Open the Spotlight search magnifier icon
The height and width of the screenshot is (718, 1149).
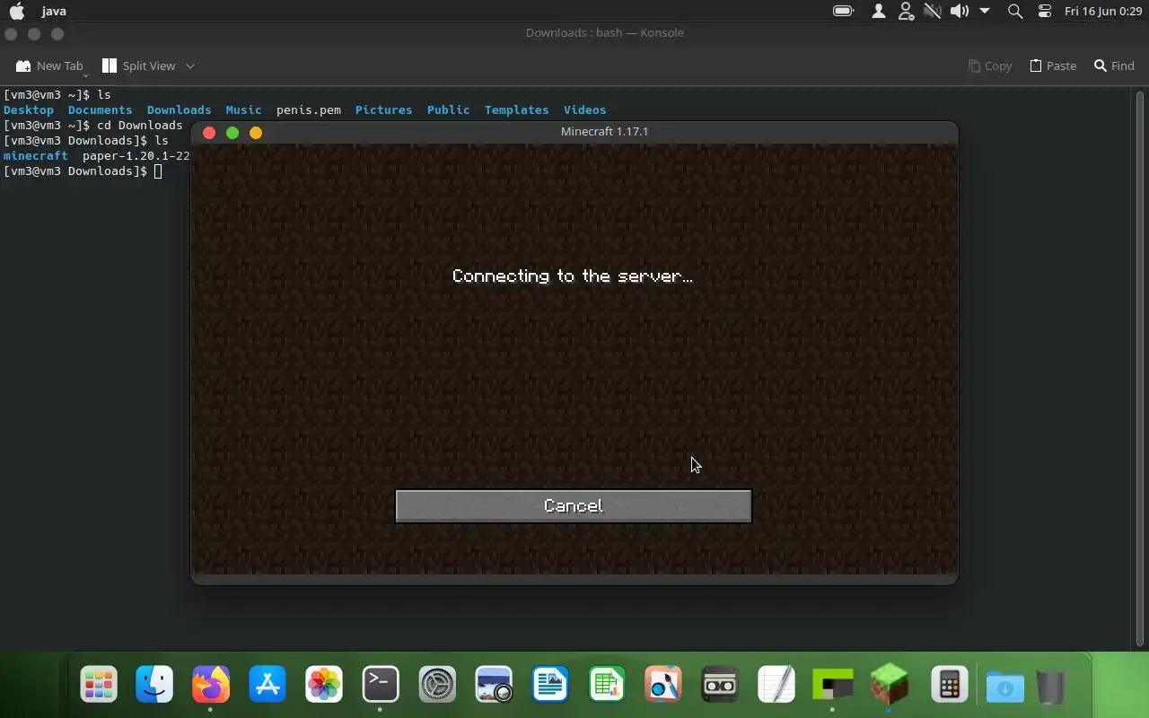point(1015,11)
